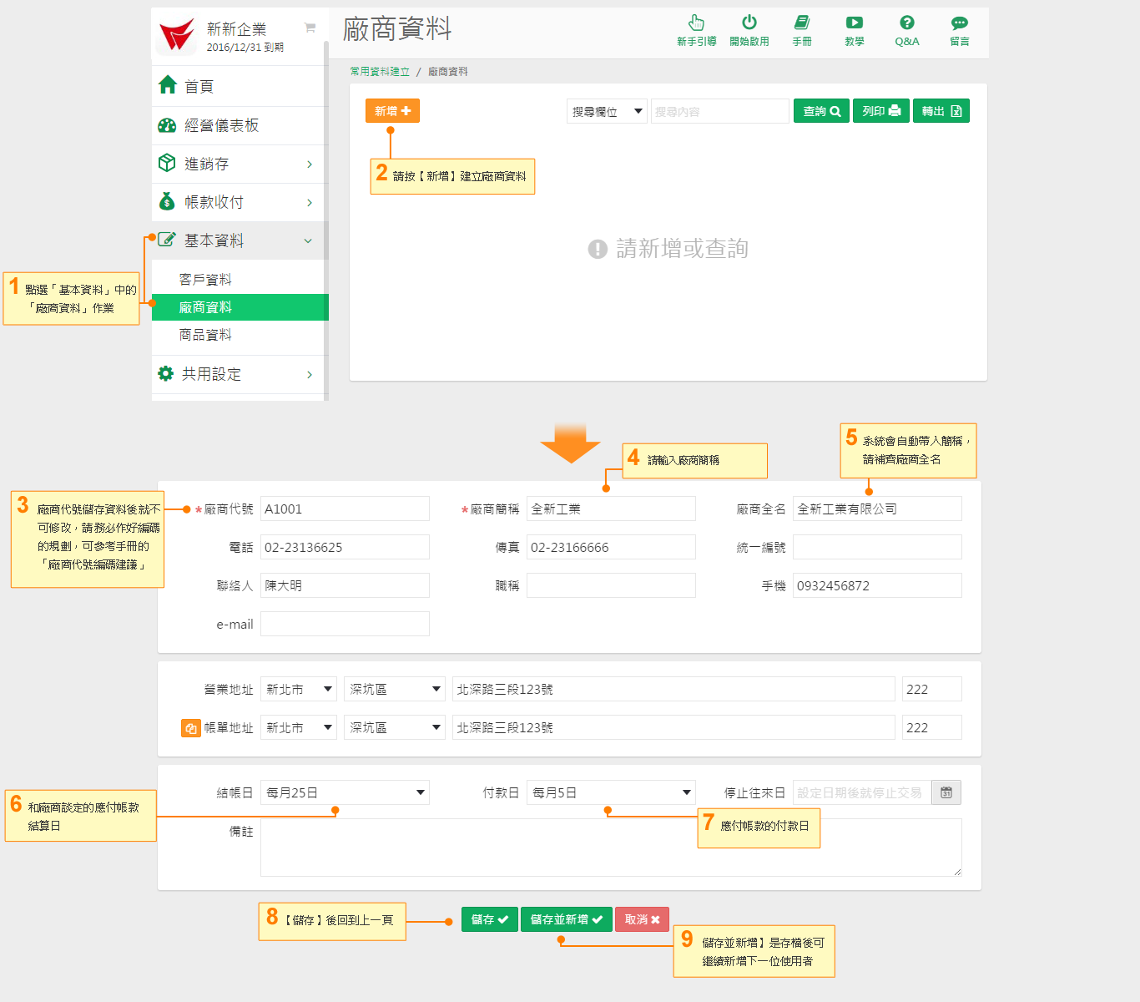Image resolution: width=1140 pixels, height=1002 pixels.
Task: Open the calendar picker for 停止往來日
Action: [946, 792]
